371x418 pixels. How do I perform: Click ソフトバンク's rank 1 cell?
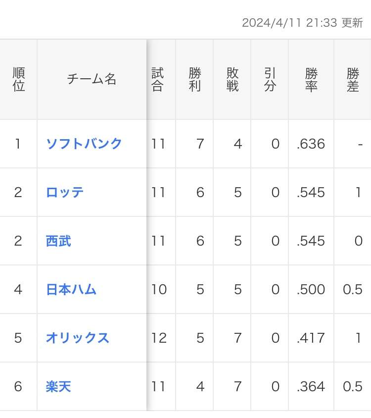pos(18,144)
